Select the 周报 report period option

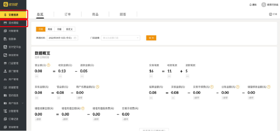(50, 29)
